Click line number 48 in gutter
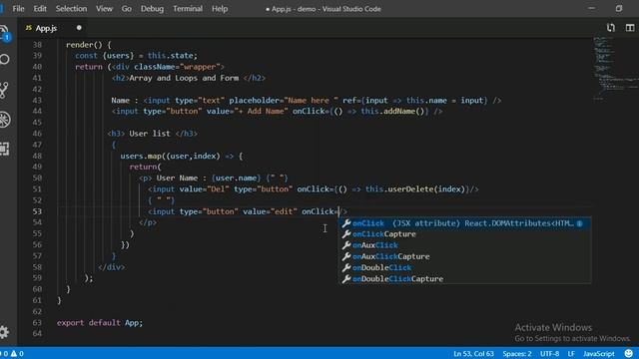 pos(37,156)
